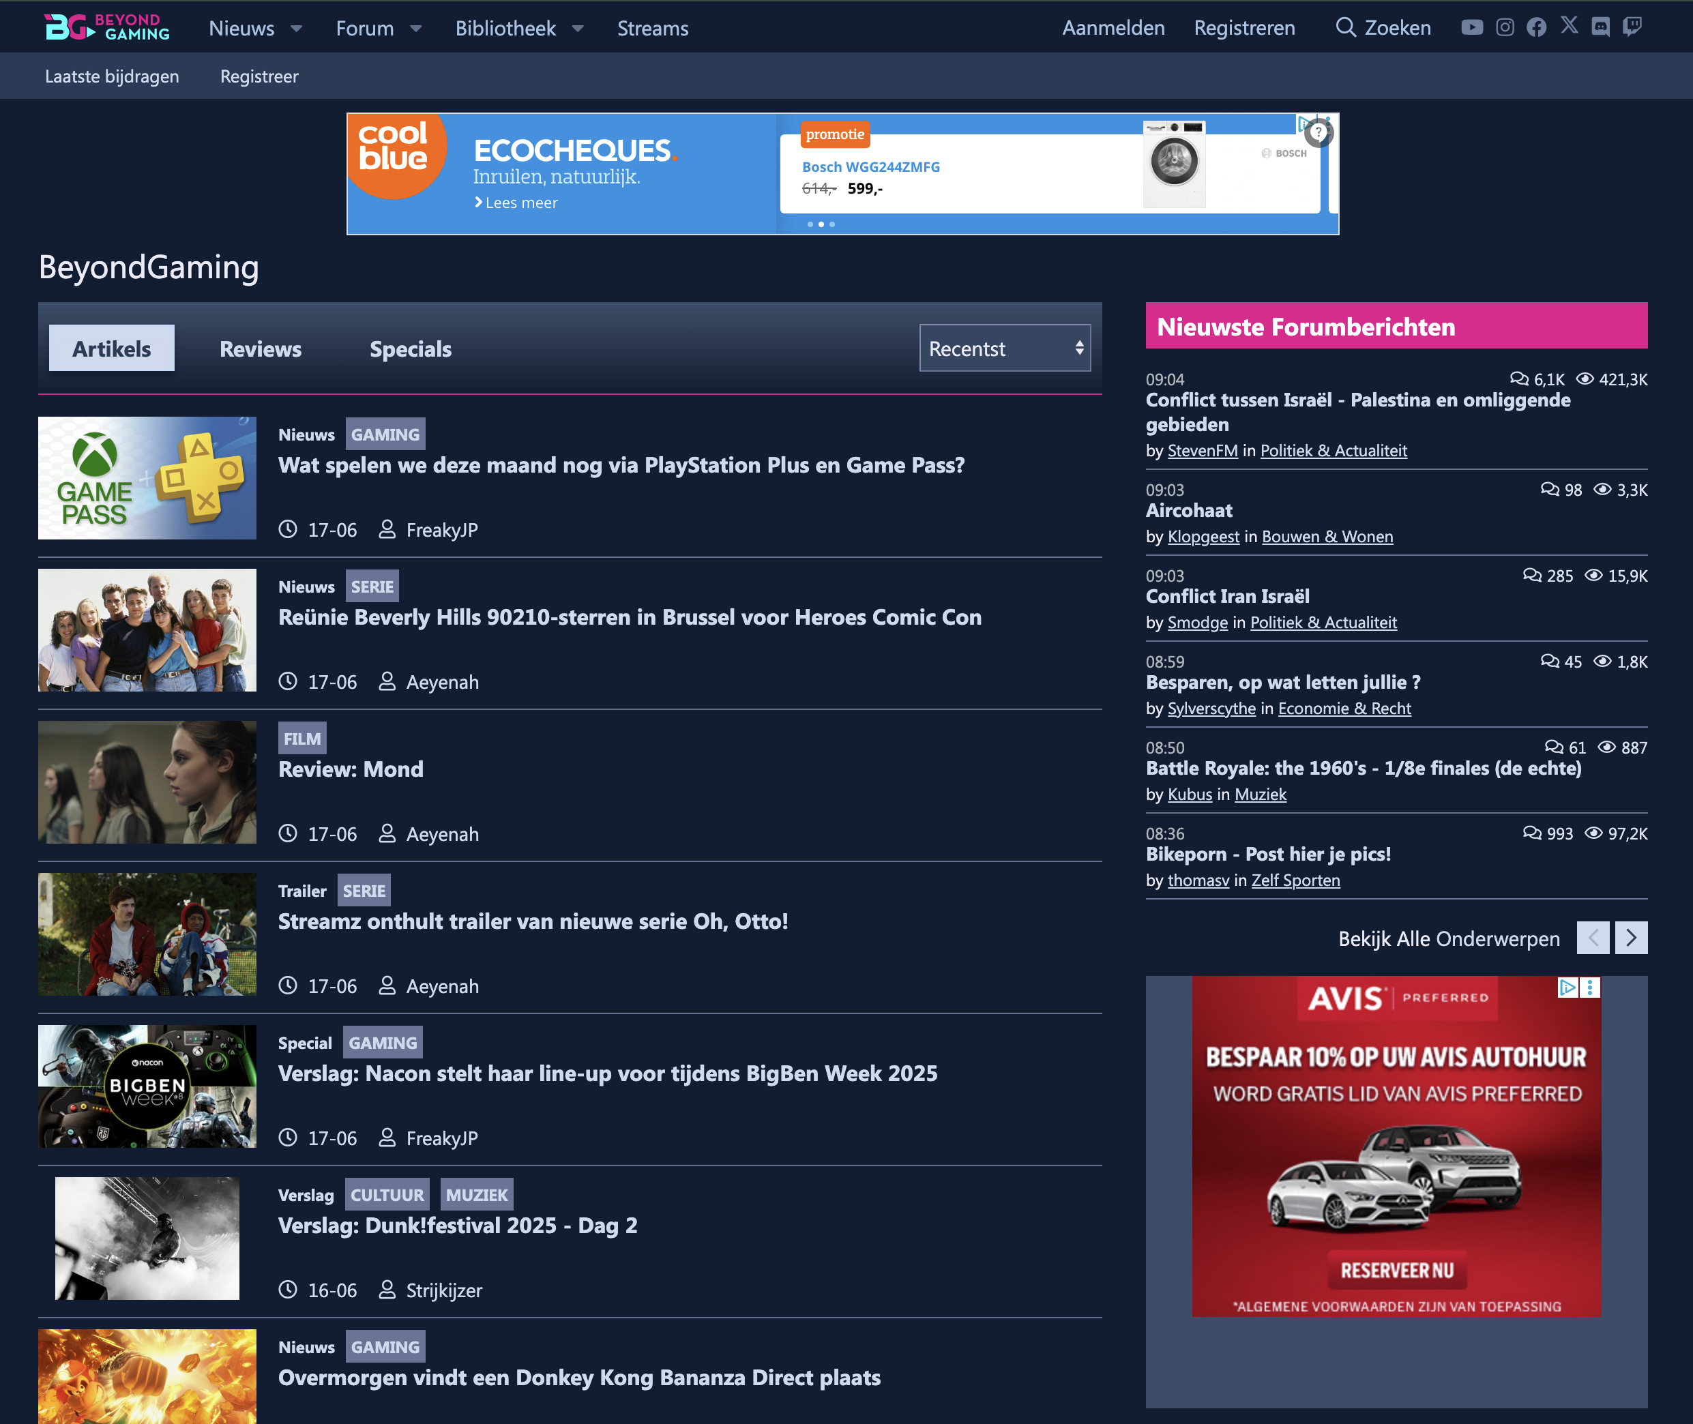Click RESERVEER NU button in Avis ad
1693x1424 pixels.
(x=1397, y=1270)
